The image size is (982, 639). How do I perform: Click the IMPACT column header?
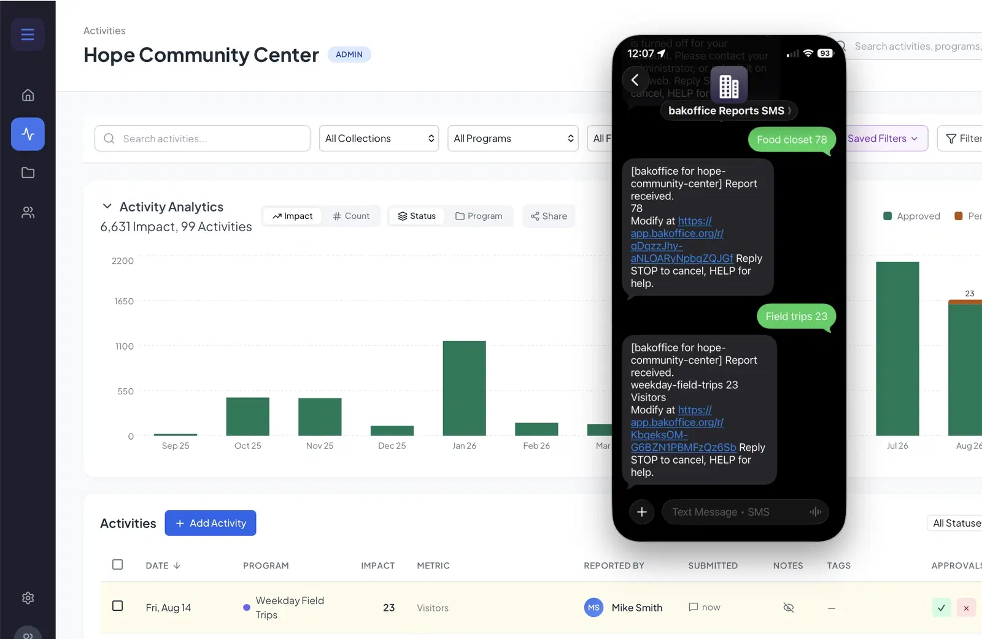(377, 565)
